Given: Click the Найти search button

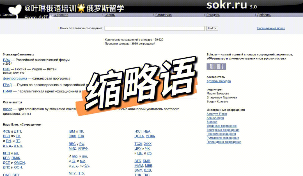Looking at the screenshot, I should coord(212,28).
